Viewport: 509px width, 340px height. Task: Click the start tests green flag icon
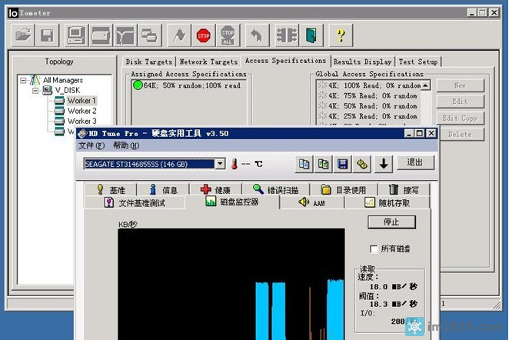pyautogui.click(x=179, y=35)
